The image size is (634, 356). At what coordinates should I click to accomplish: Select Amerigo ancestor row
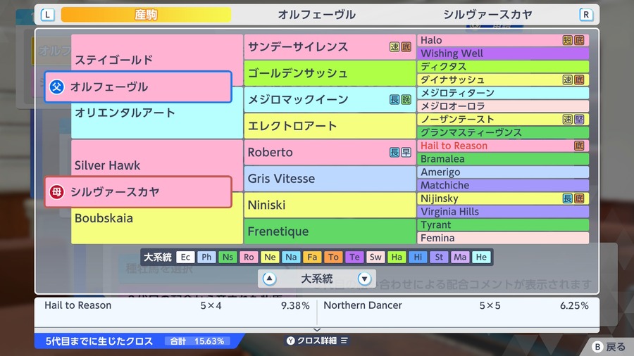pyautogui.click(x=503, y=172)
